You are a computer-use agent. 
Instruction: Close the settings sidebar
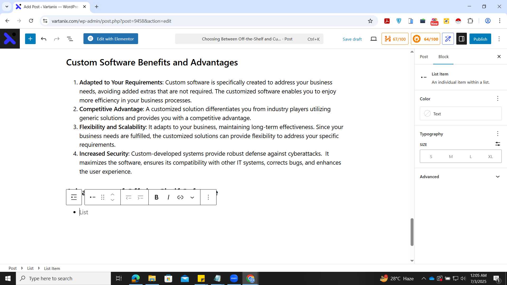point(499,56)
